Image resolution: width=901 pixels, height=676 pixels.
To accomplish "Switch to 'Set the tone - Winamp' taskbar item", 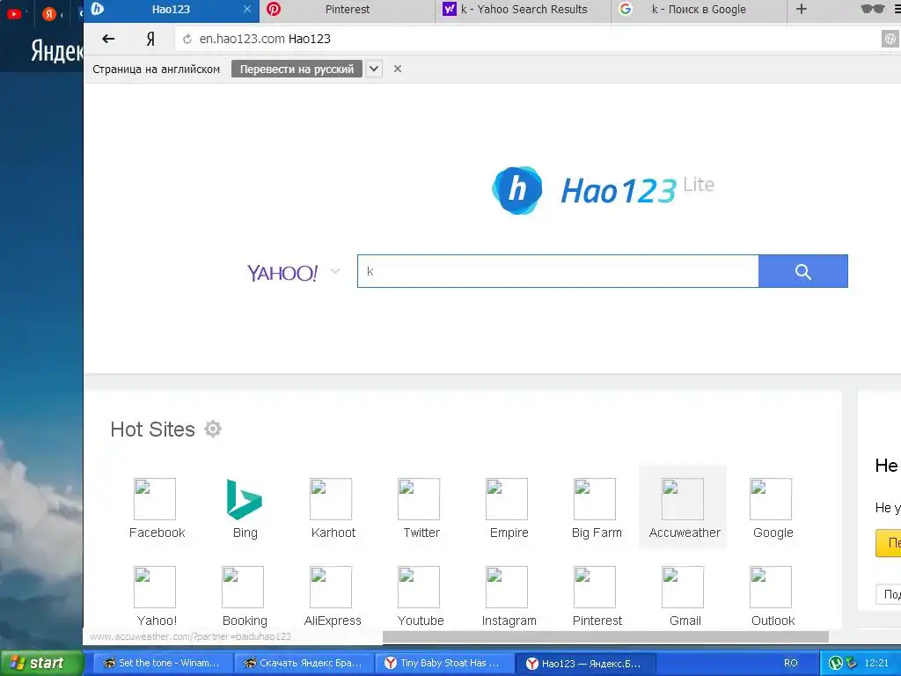I will pyautogui.click(x=162, y=663).
